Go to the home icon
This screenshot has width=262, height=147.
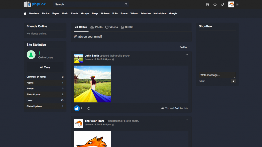click(25, 14)
